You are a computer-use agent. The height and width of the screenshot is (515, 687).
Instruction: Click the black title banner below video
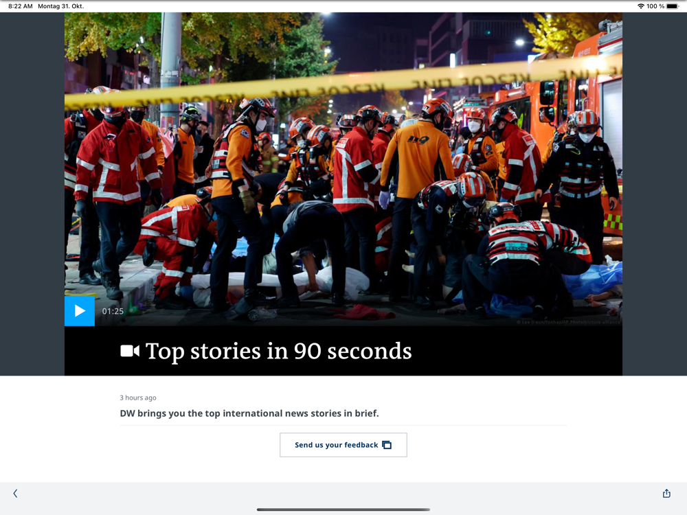343,351
